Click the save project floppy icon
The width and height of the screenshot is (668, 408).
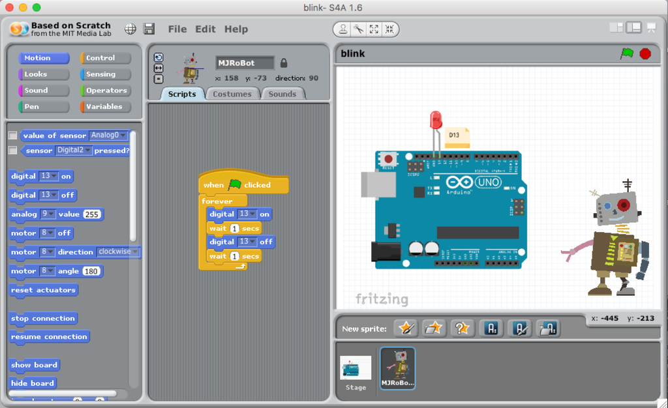click(x=149, y=29)
